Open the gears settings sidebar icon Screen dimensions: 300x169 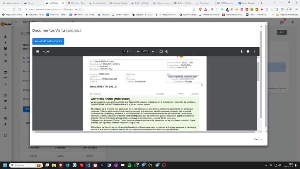[x=5, y=118]
